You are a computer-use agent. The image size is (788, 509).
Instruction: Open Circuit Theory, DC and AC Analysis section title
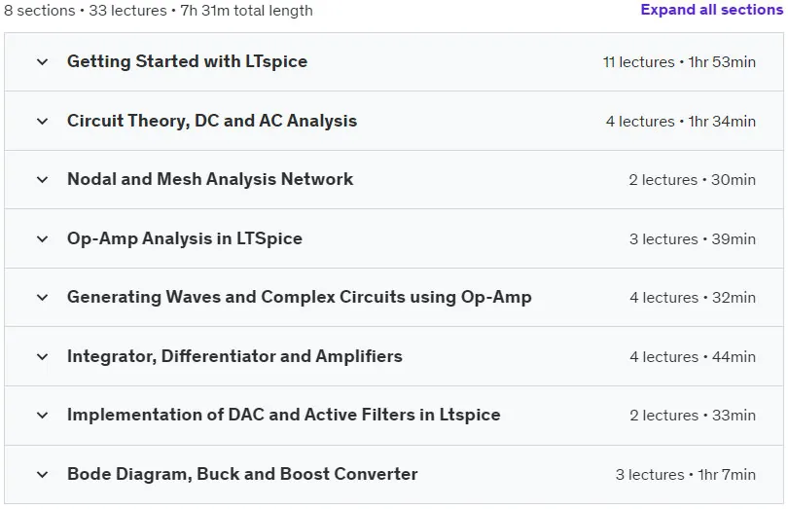(212, 121)
